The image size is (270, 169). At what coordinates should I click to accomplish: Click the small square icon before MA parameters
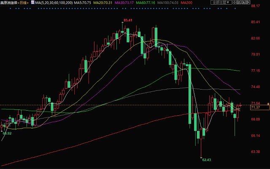coord(33,3)
